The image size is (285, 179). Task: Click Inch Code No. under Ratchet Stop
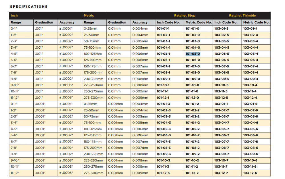coord(168,22)
